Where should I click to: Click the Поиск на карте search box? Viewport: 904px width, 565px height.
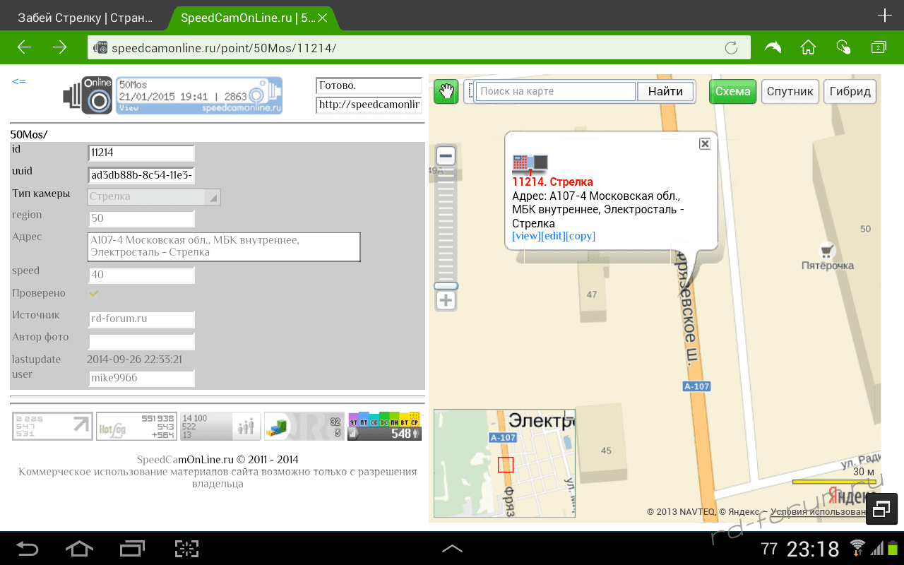556,91
